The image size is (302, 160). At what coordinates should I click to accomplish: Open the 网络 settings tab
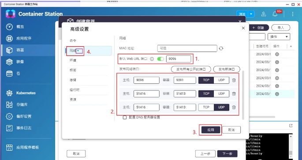pyautogui.click(x=89, y=51)
